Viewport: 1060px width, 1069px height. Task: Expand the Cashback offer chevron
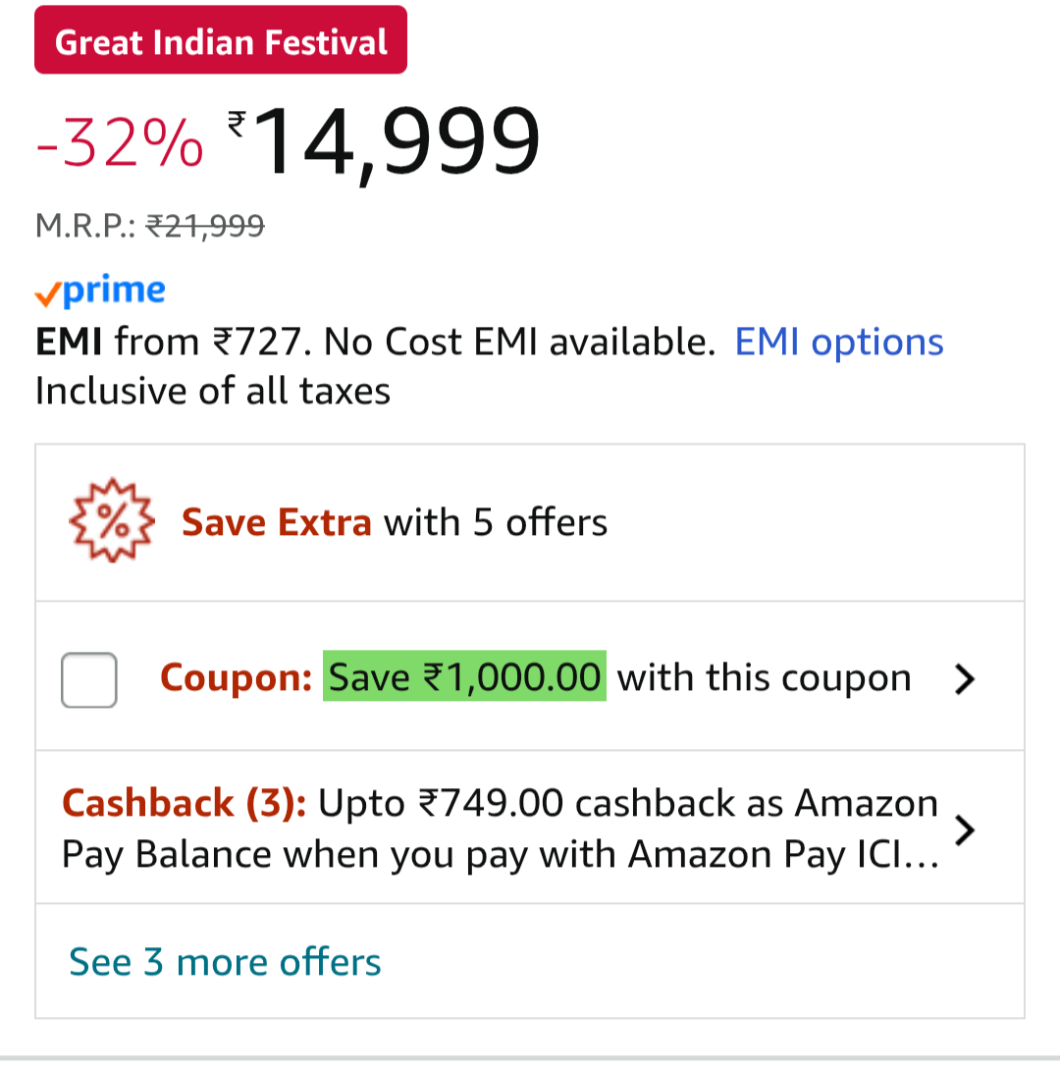pyautogui.click(x=966, y=829)
